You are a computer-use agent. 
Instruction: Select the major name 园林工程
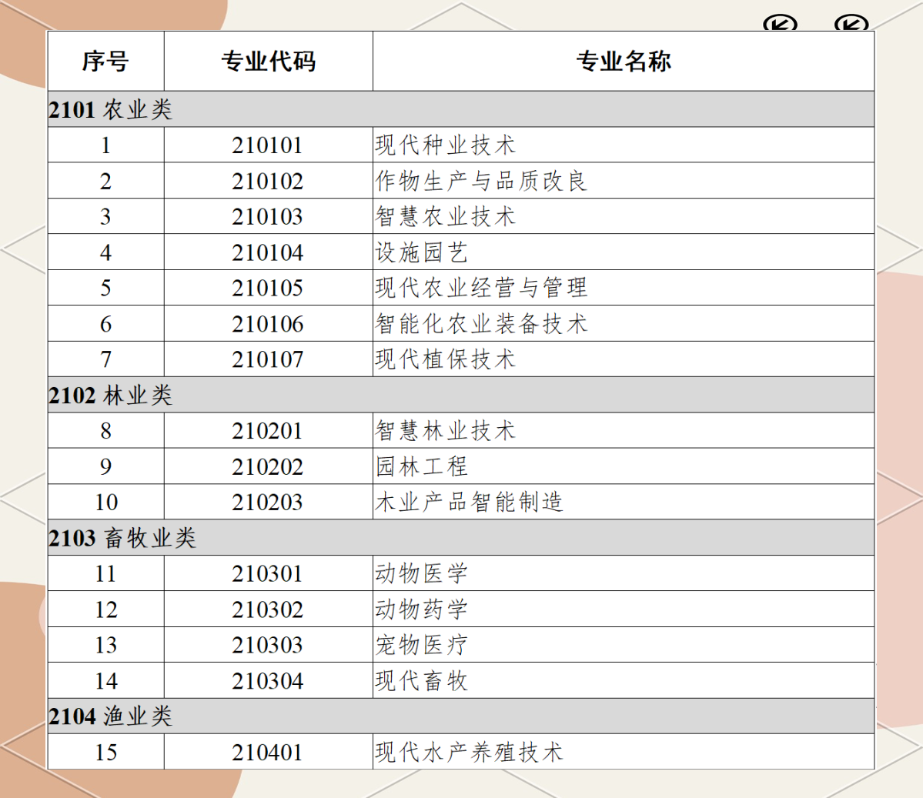pyautogui.click(x=422, y=466)
